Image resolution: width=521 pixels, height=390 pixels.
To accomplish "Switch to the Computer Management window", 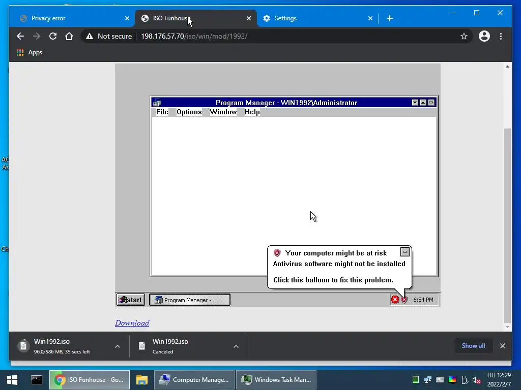I will [194, 380].
